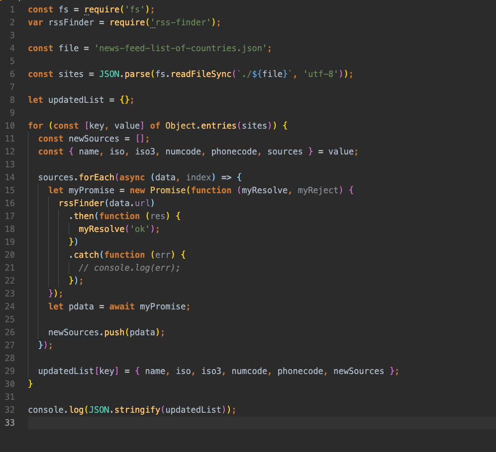Viewport: 496px width, 452px height.
Task: Click line number 24 in the gutter
Action: click(x=10, y=306)
